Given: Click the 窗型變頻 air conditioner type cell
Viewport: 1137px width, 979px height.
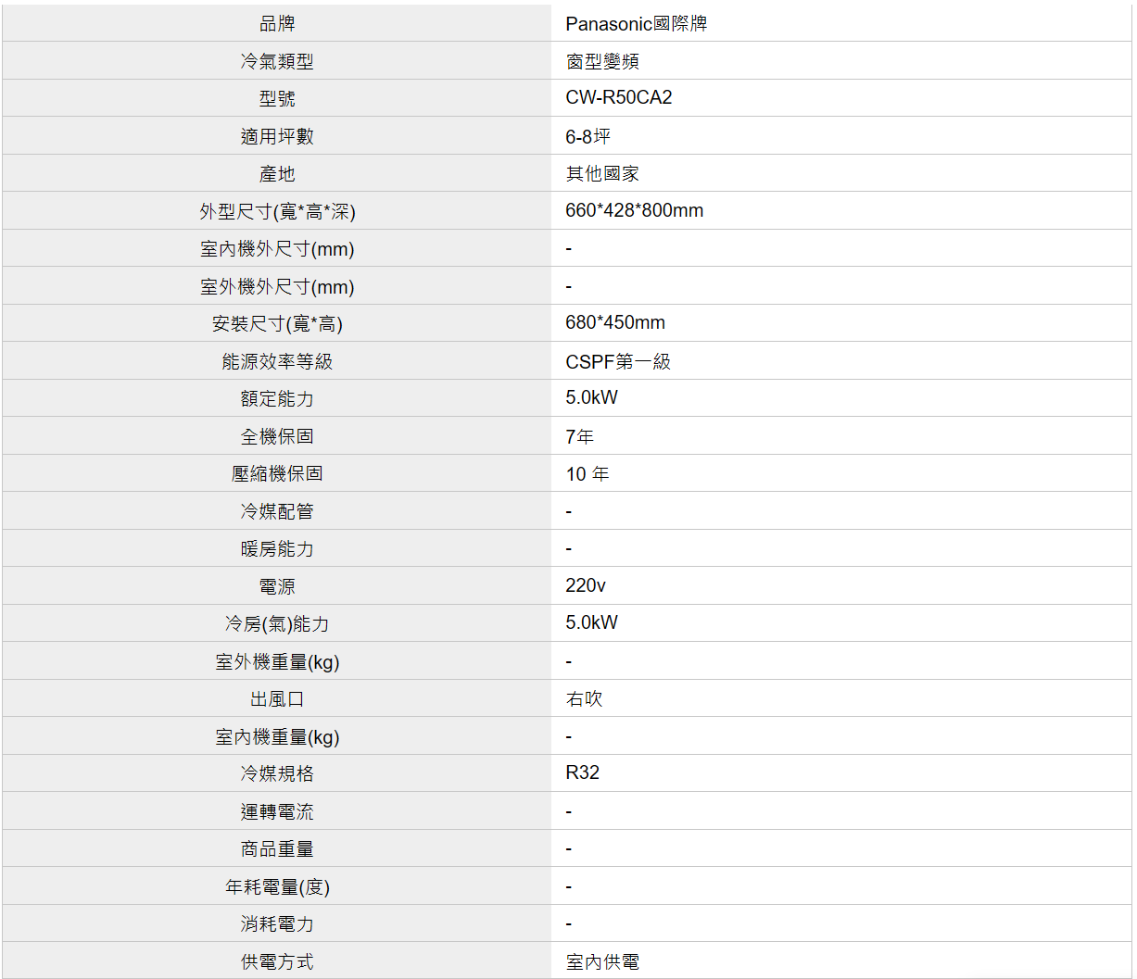Looking at the screenshot, I should tap(602, 62).
